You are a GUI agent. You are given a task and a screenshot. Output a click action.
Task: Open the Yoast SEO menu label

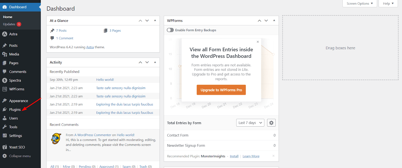(x=17, y=147)
